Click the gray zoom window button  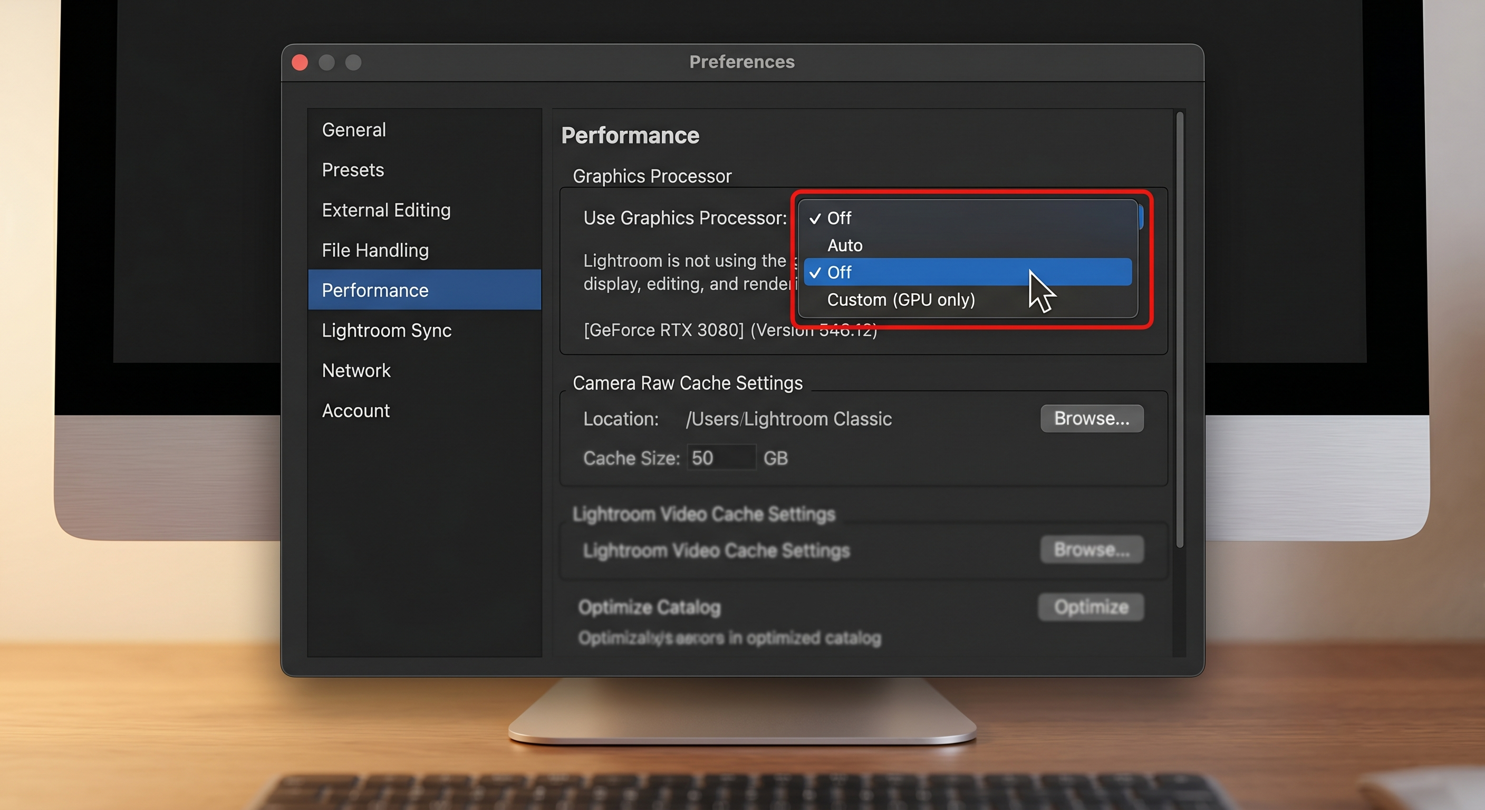(353, 62)
